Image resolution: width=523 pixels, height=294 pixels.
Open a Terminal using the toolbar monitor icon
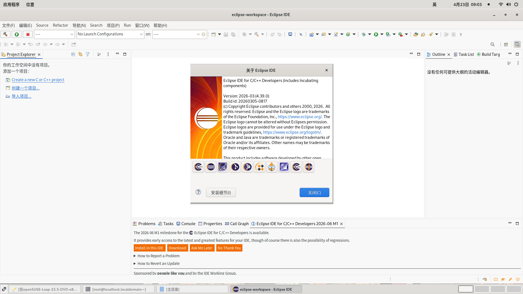[x=290, y=34]
